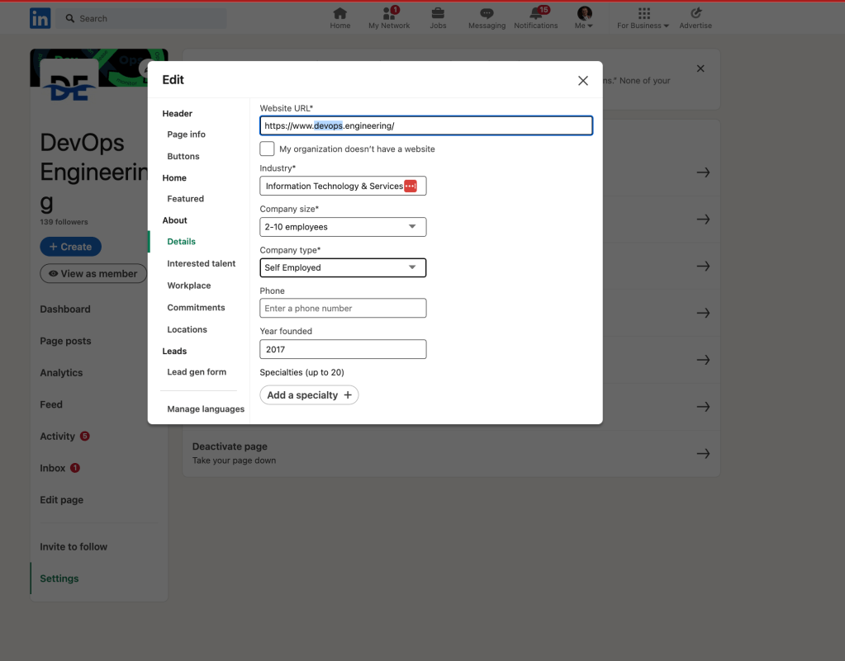Open the Company type dropdown
The width and height of the screenshot is (845, 661).
(x=343, y=267)
